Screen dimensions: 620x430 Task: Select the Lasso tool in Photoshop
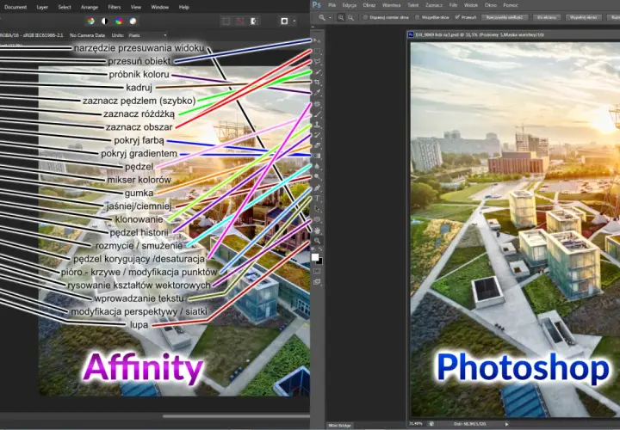(x=317, y=62)
